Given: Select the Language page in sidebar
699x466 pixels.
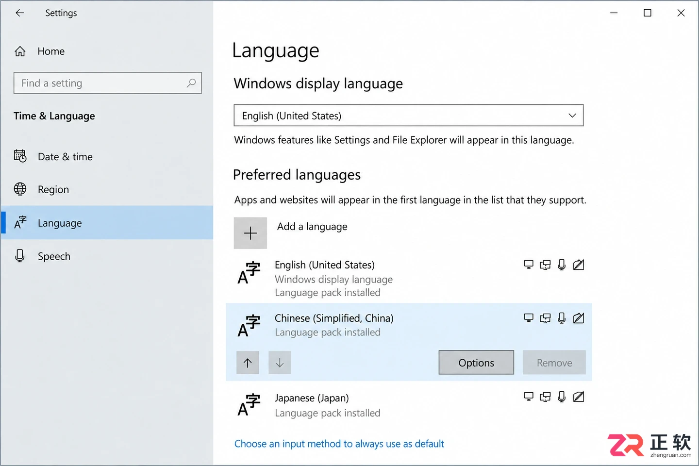Looking at the screenshot, I should click(107, 223).
